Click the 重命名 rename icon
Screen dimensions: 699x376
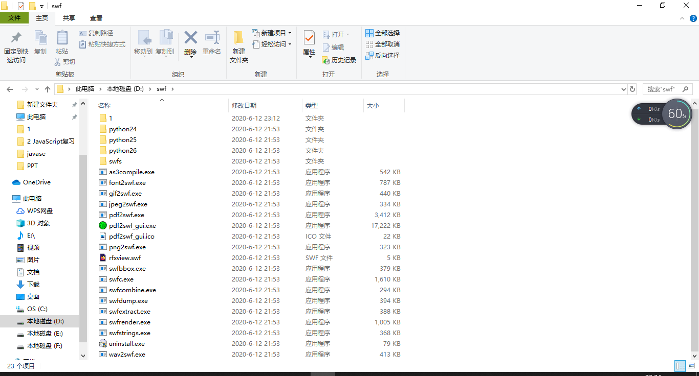coord(212,37)
